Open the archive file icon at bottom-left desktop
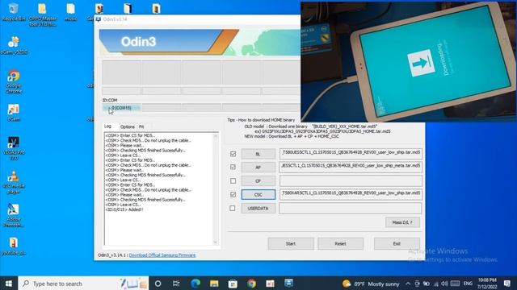Screen dimensions: 517x290 tap(14, 246)
